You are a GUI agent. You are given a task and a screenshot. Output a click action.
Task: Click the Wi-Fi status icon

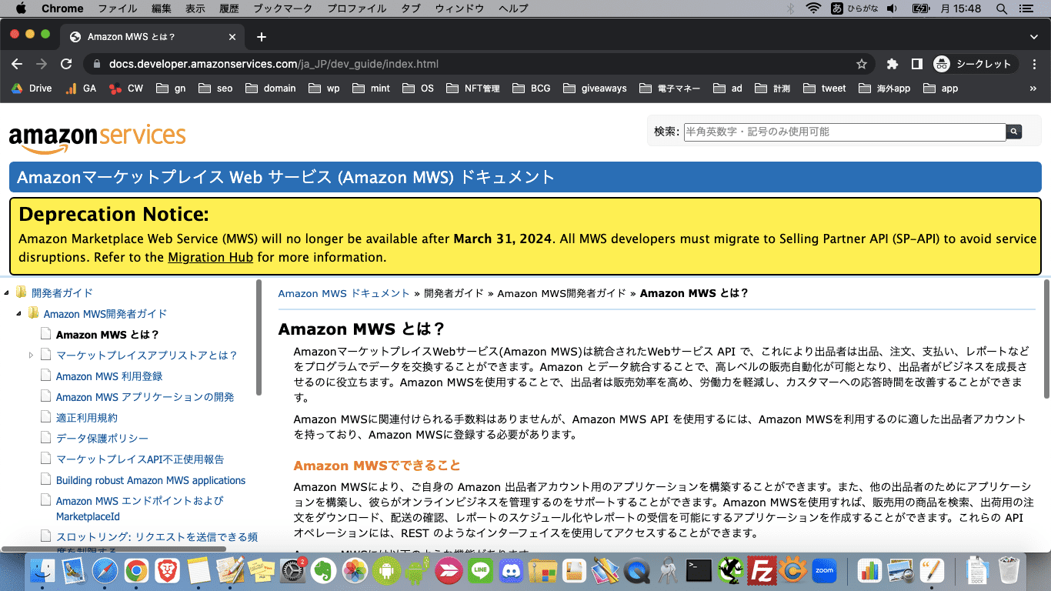tap(813, 8)
